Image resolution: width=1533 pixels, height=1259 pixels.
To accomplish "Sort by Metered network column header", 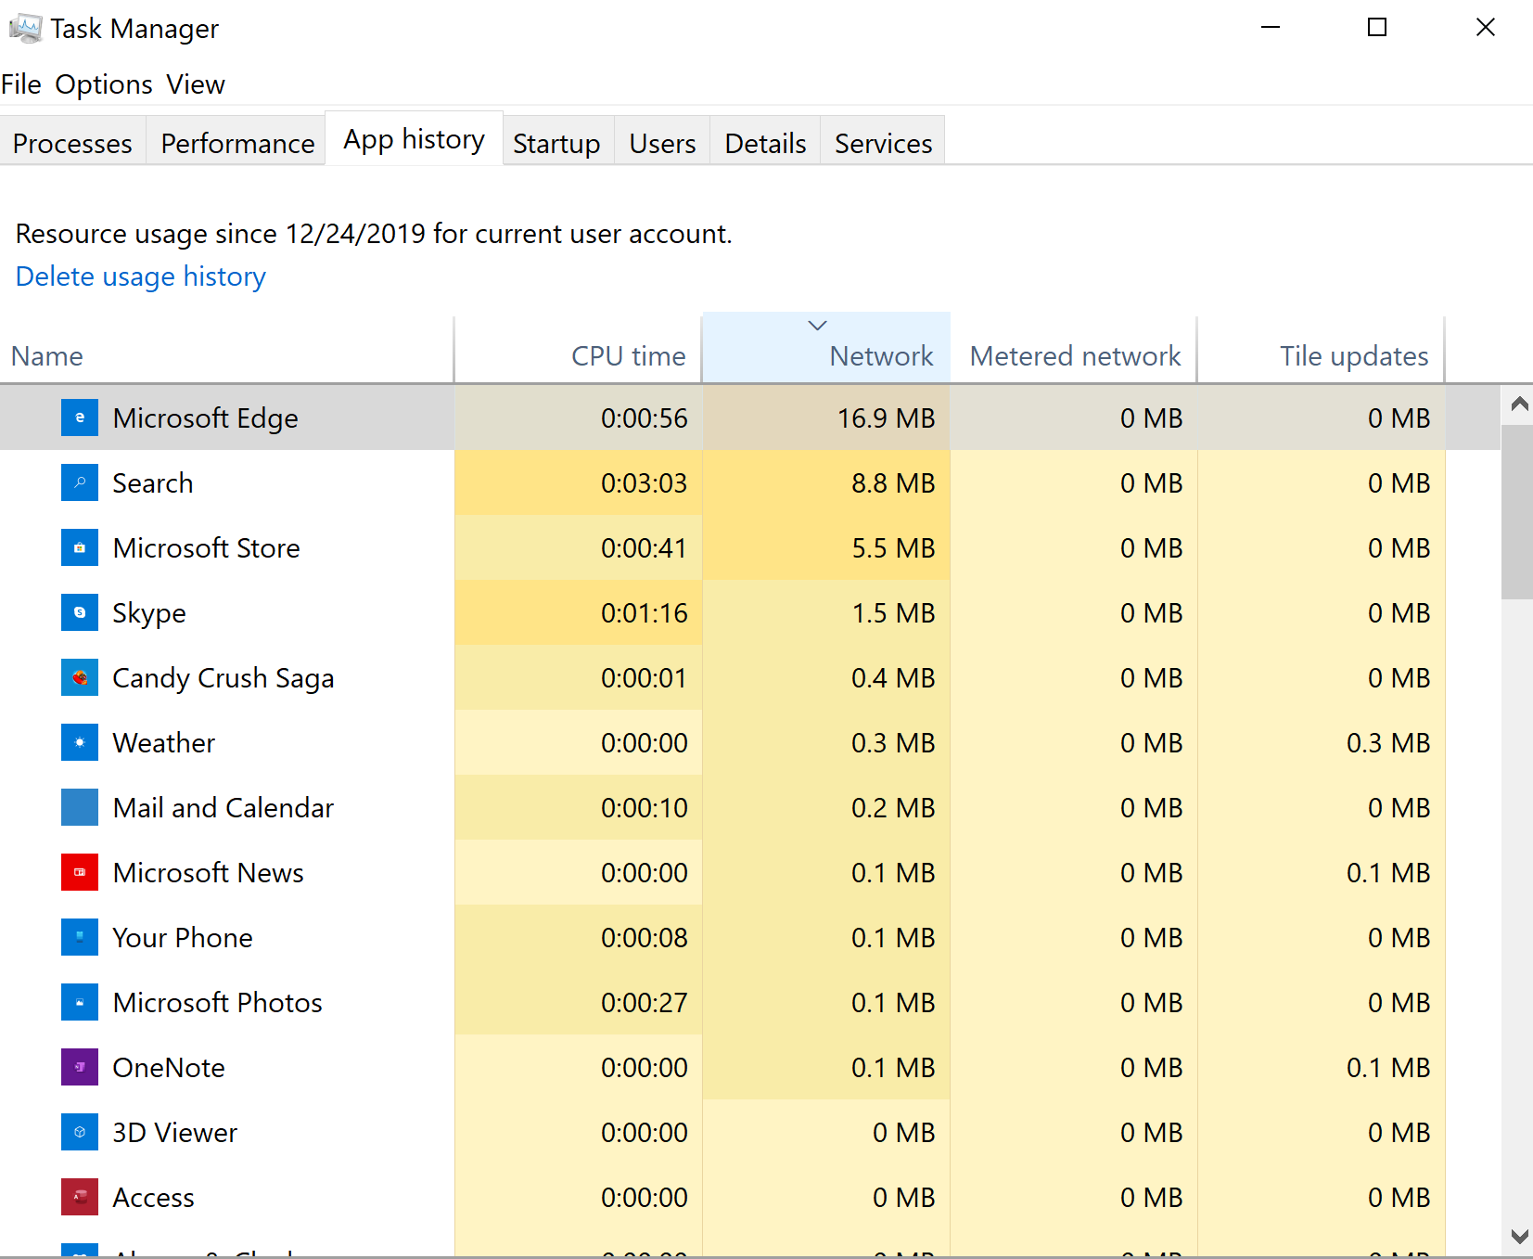I will (x=1074, y=355).
